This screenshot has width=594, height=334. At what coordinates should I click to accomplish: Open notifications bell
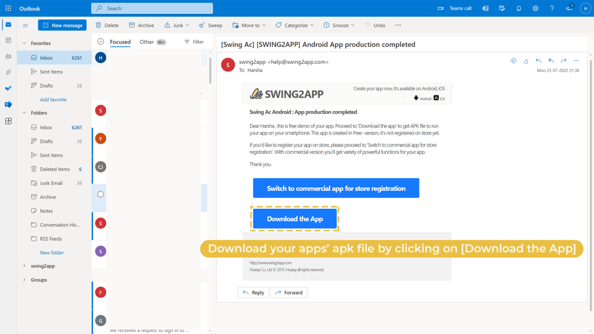pyautogui.click(x=519, y=8)
